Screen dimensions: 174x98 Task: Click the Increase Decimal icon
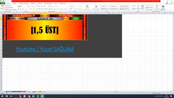tap(79, 9)
